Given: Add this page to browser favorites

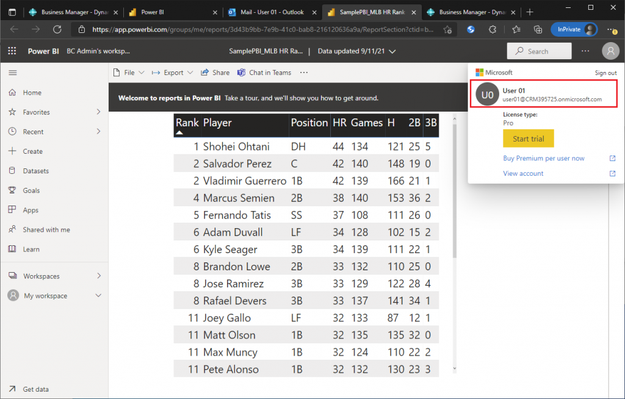Looking at the screenshot, I should (447, 29).
